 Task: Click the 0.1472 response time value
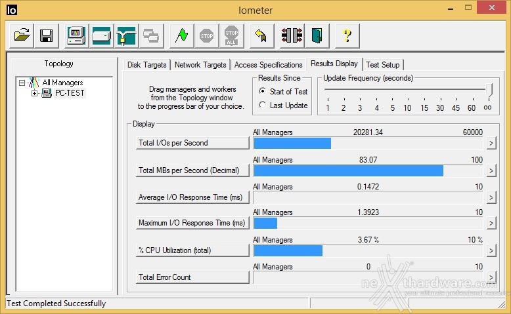(x=368, y=187)
